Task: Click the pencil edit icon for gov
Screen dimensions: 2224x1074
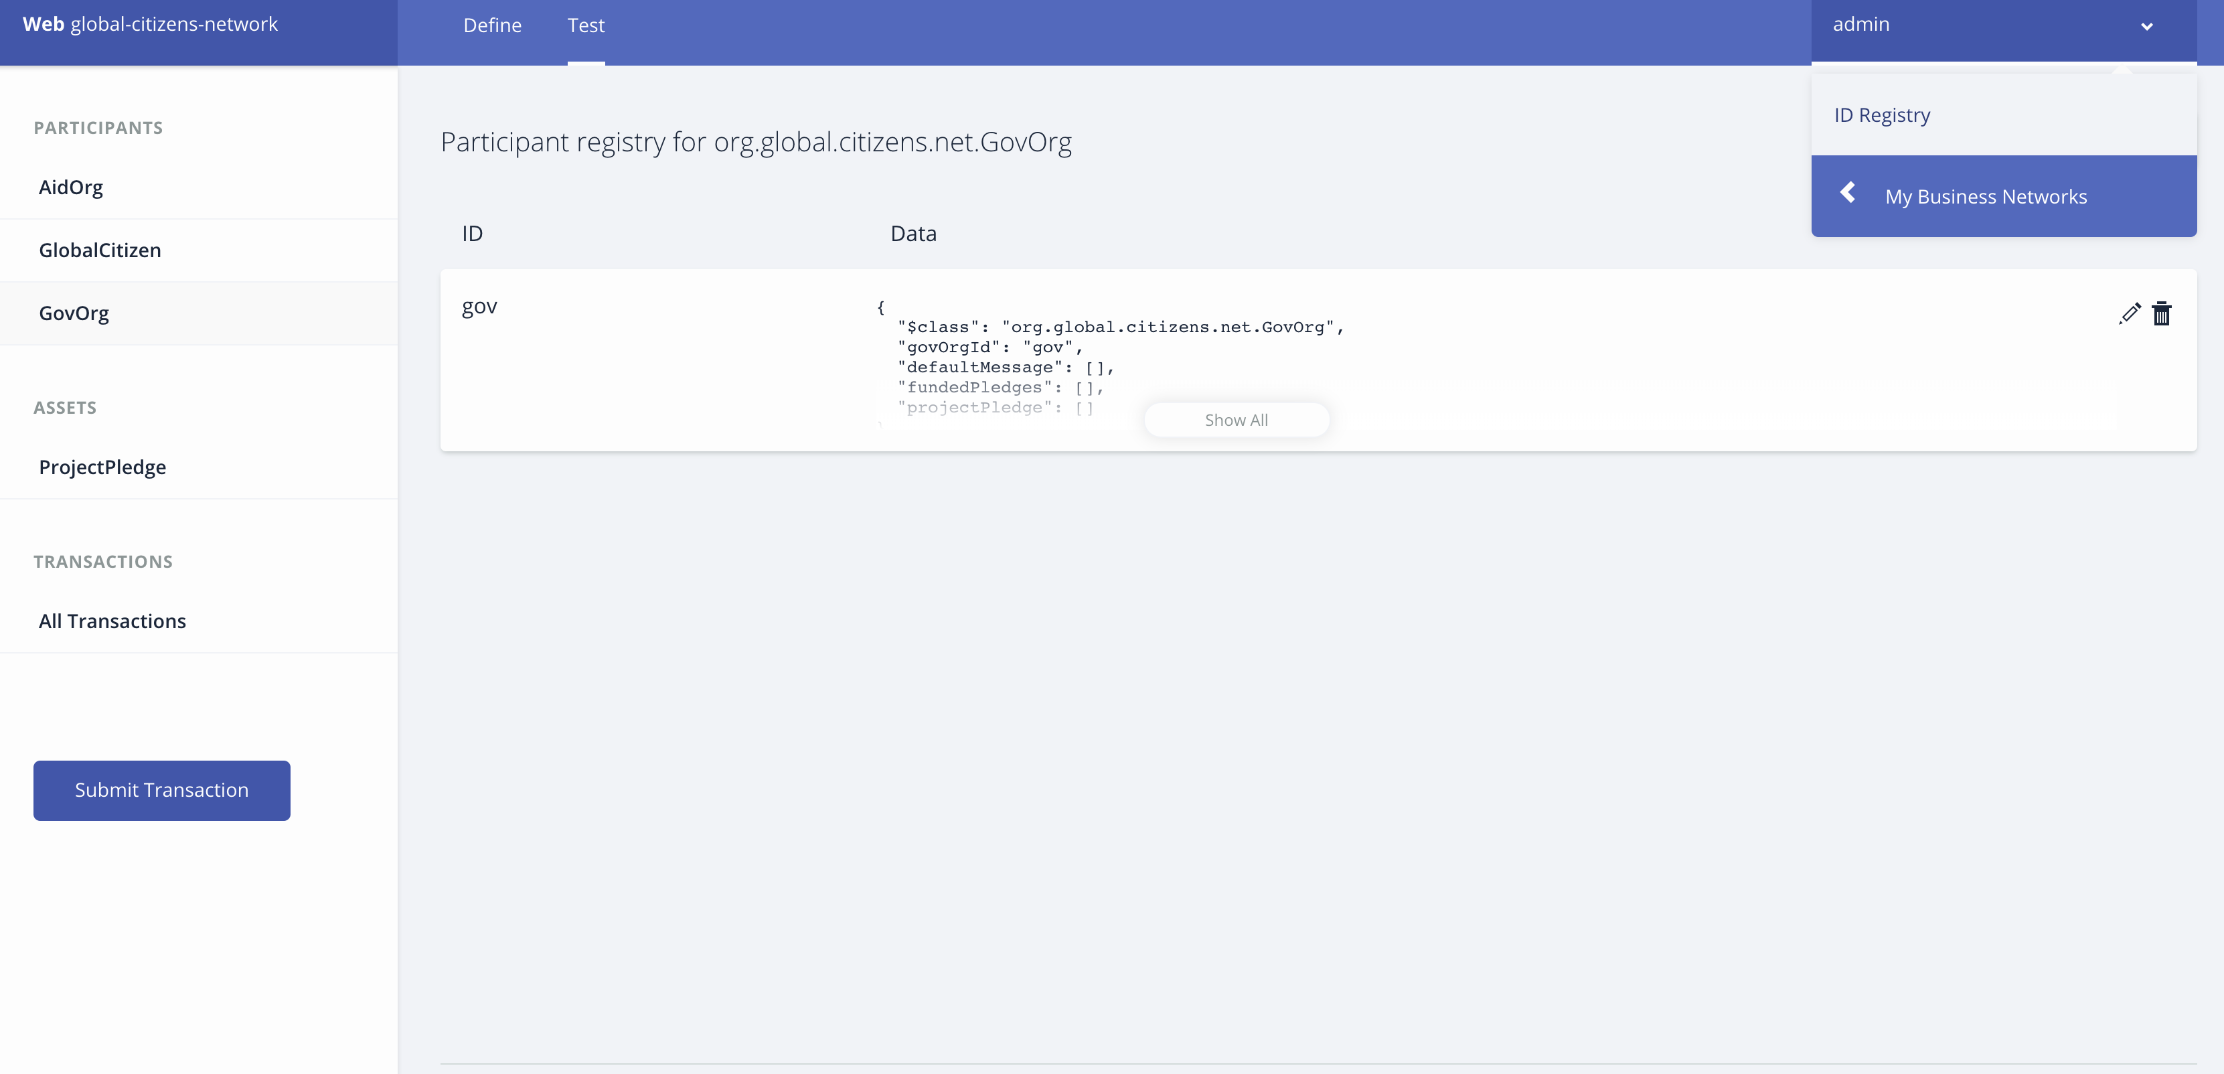Action: (x=2129, y=313)
